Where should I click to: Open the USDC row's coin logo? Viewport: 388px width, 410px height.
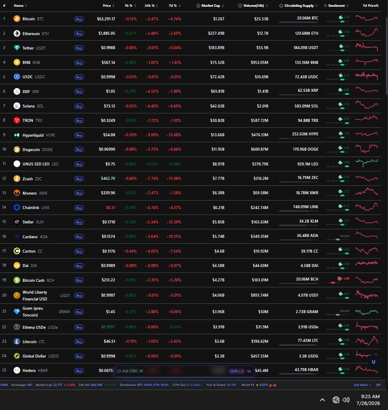(17, 77)
